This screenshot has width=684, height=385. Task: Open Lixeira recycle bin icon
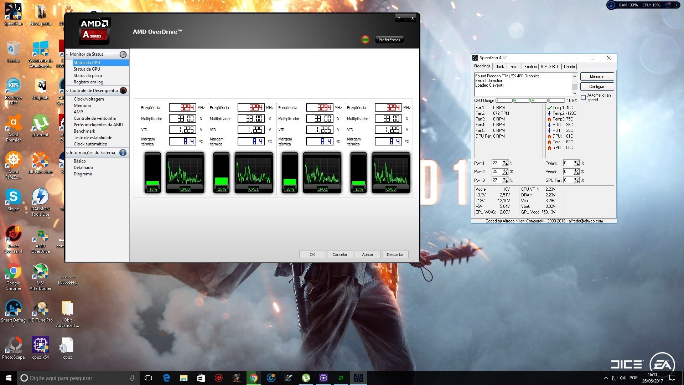pyautogui.click(x=13, y=51)
